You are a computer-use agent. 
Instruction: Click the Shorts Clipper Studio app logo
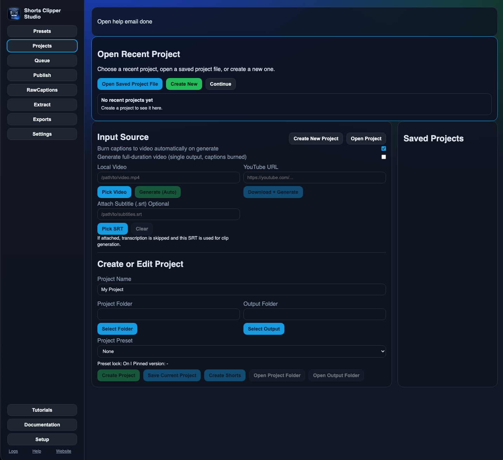tap(14, 14)
